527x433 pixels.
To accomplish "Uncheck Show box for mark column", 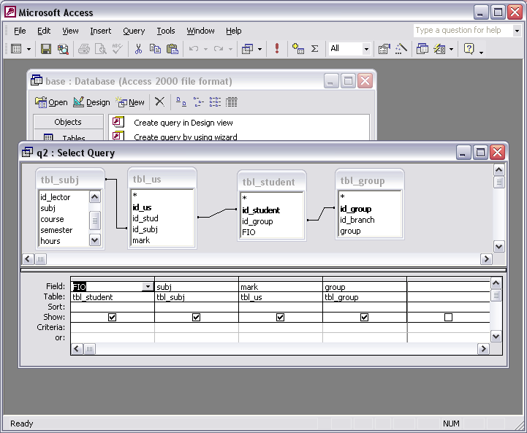I will tap(280, 318).
